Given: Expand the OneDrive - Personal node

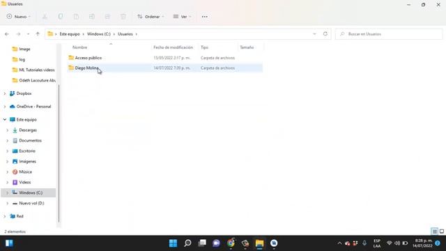Looking at the screenshot, I should 5,107.
